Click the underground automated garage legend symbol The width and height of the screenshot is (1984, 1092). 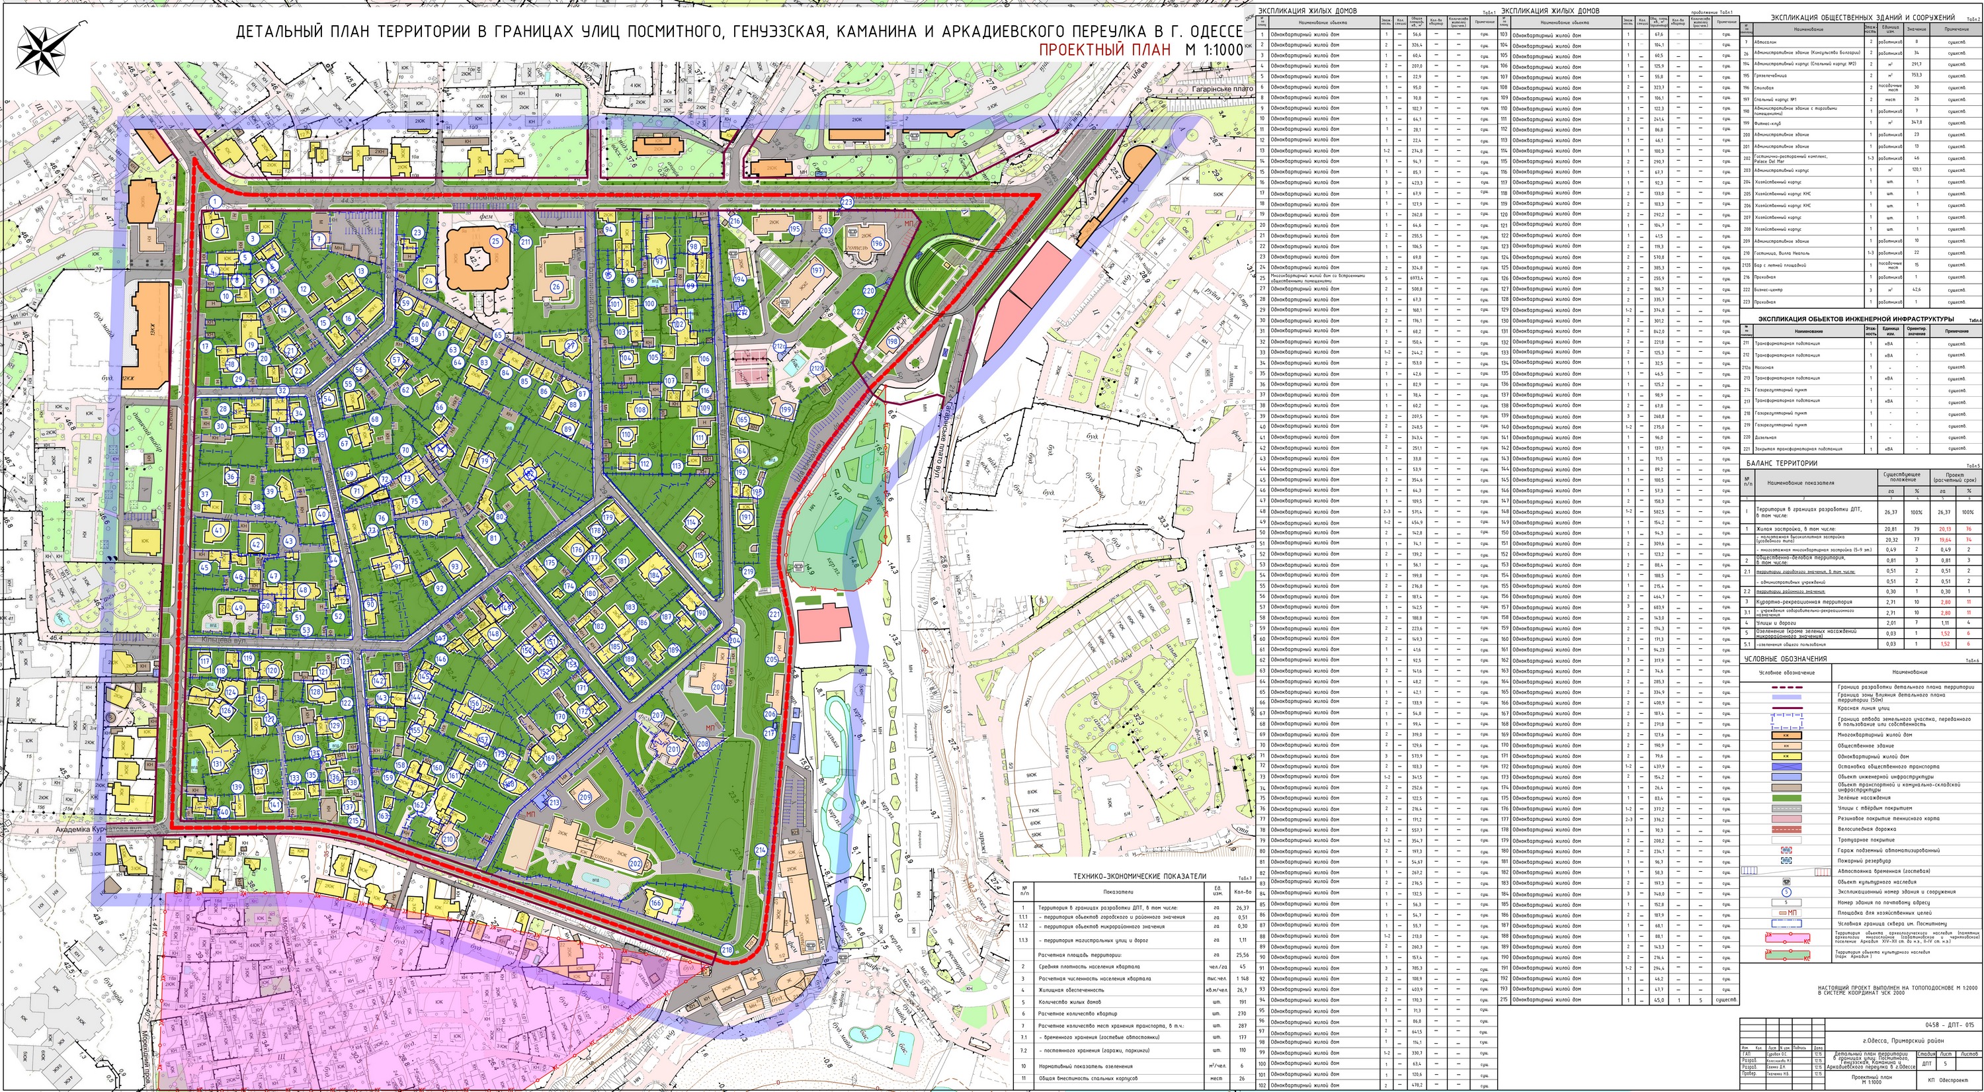pos(1787,850)
